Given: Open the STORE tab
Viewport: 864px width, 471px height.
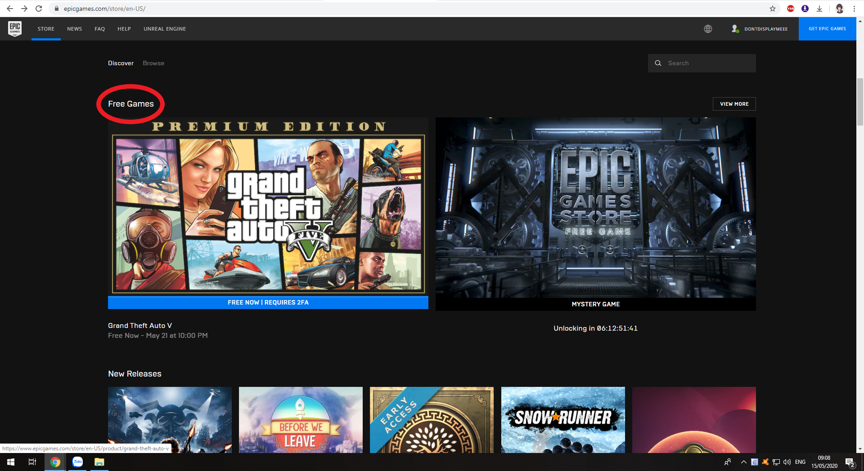Looking at the screenshot, I should coord(46,29).
